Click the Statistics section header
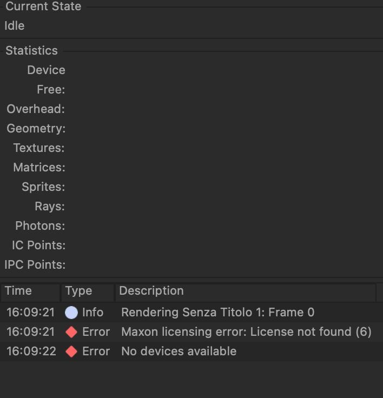 click(31, 50)
